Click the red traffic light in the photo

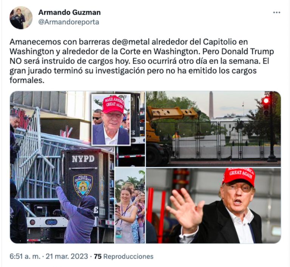[266, 101]
